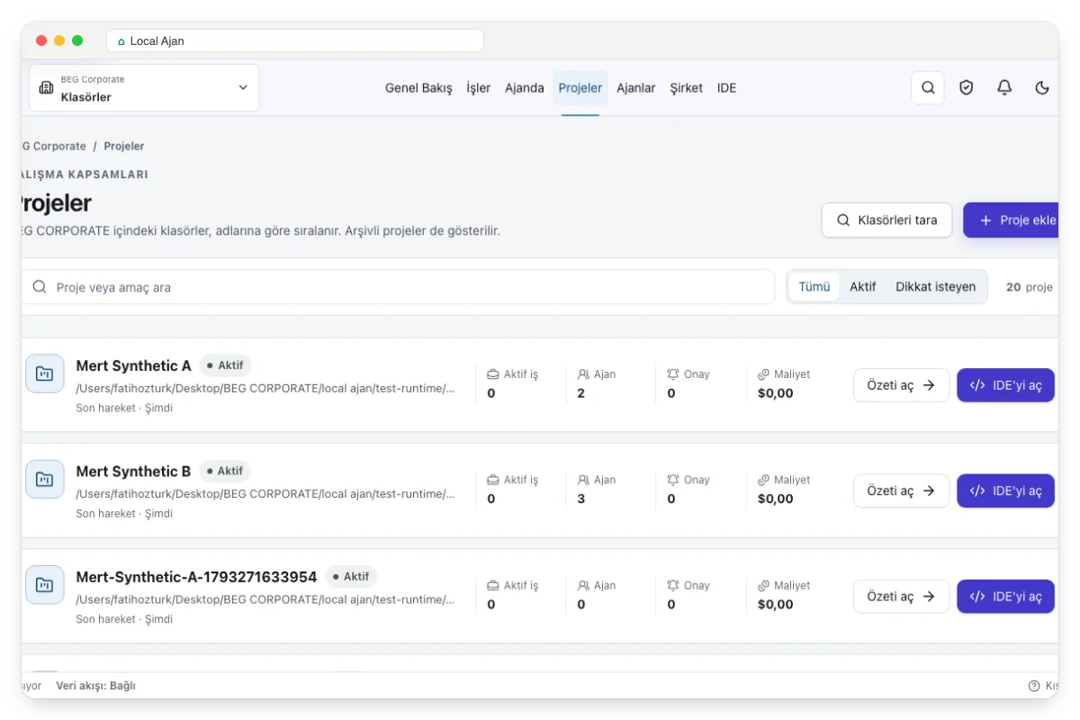Select the Tümü filter
The width and height of the screenshot is (1080, 720).
(x=814, y=287)
